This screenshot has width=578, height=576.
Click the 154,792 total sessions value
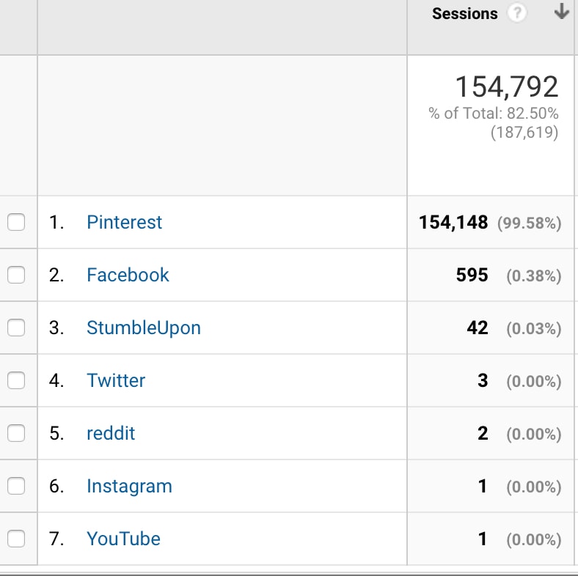tap(507, 87)
